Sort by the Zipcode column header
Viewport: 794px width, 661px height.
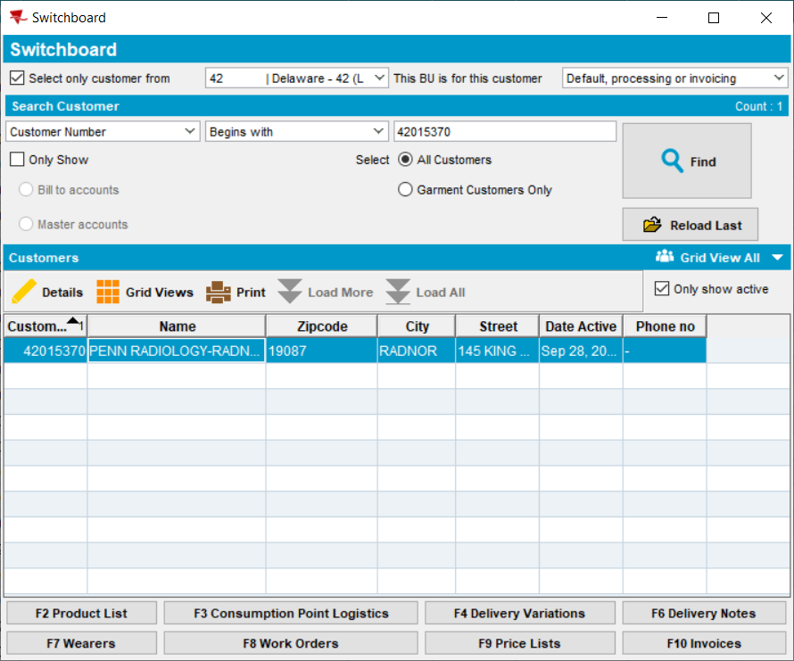tap(321, 326)
